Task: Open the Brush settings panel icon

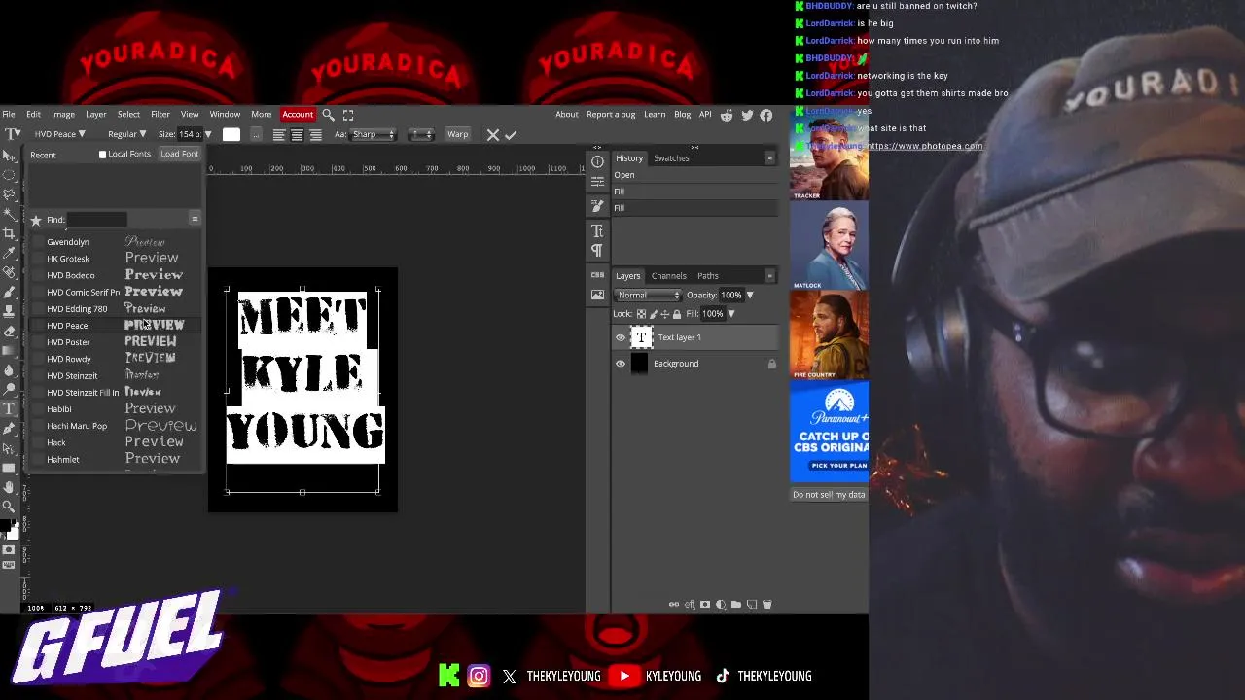Action: point(597,206)
